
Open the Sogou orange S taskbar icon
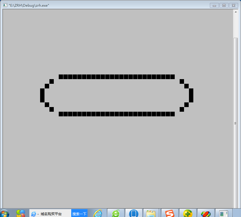click(x=170, y=213)
